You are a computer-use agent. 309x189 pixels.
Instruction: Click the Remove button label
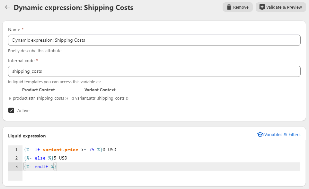point(241,7)
